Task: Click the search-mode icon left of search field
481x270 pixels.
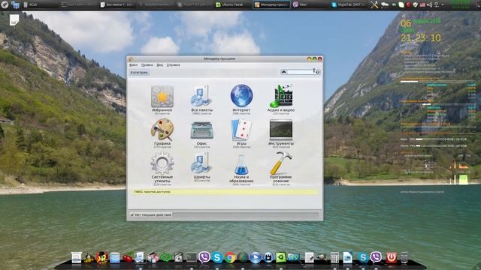Action: (x=284, y=72)
